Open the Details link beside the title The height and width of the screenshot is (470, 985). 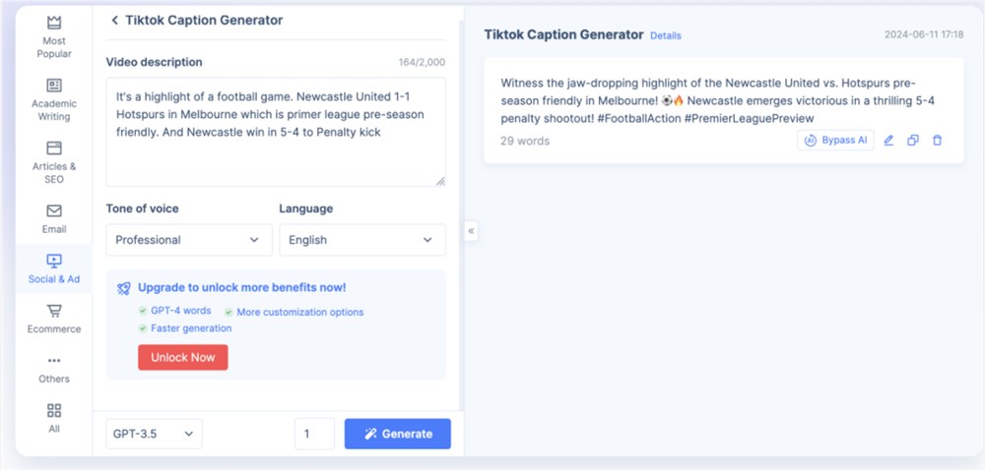[665, 36]
